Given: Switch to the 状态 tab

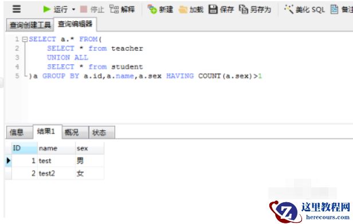Looking at the screenshot, I should point(102,132).
